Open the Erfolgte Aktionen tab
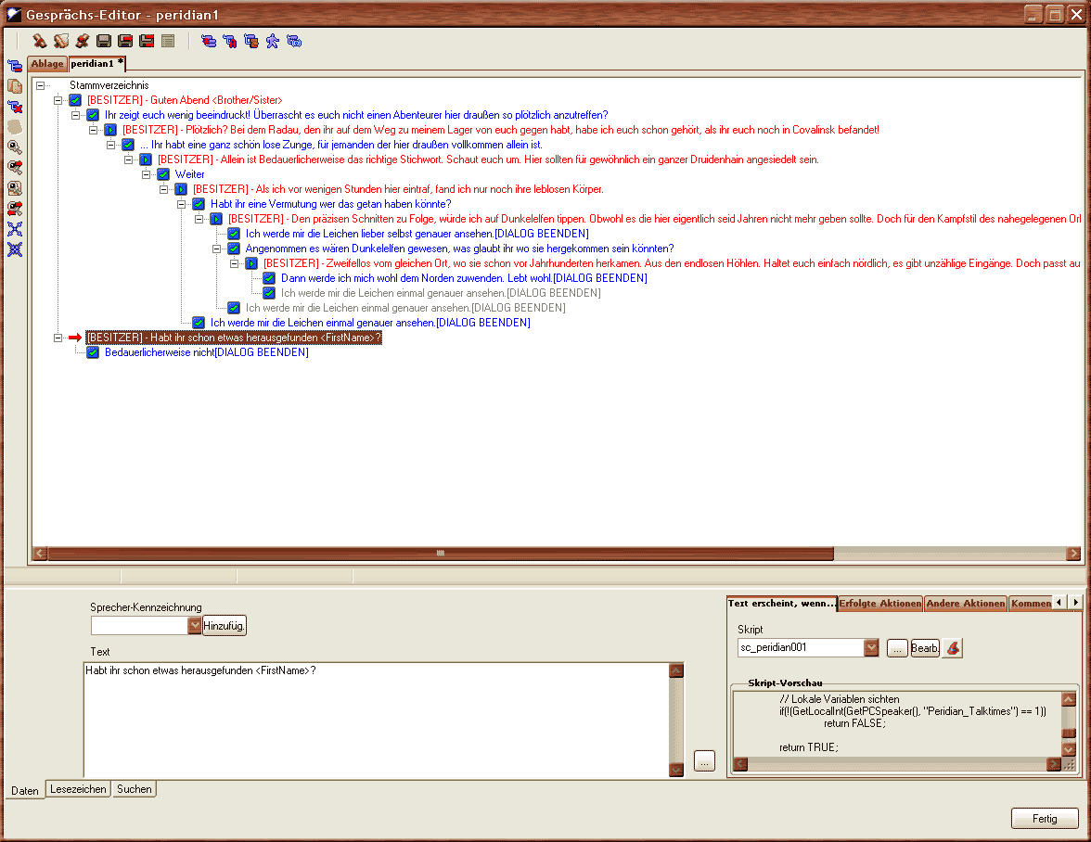The width and height of the screenshot is (1091, 842). [880, 603]
